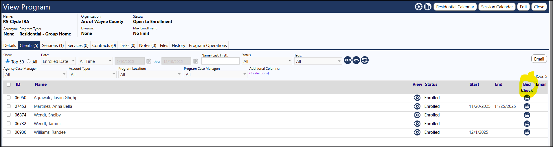View enrollment for Williams, Randee
Viewport: 553px width, 147px height.
pyautogui.click(x=417, y=132)
